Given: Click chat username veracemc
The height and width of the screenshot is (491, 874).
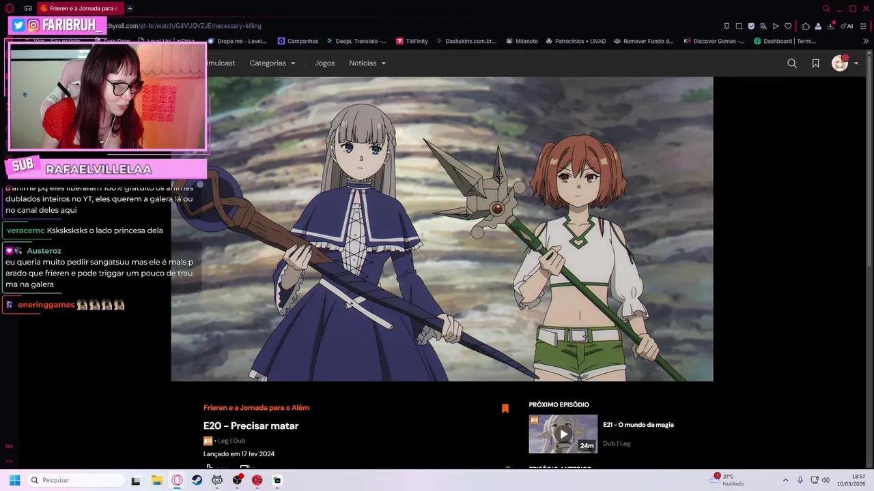Looking at the screenshot, I should (x=25, y=230).
